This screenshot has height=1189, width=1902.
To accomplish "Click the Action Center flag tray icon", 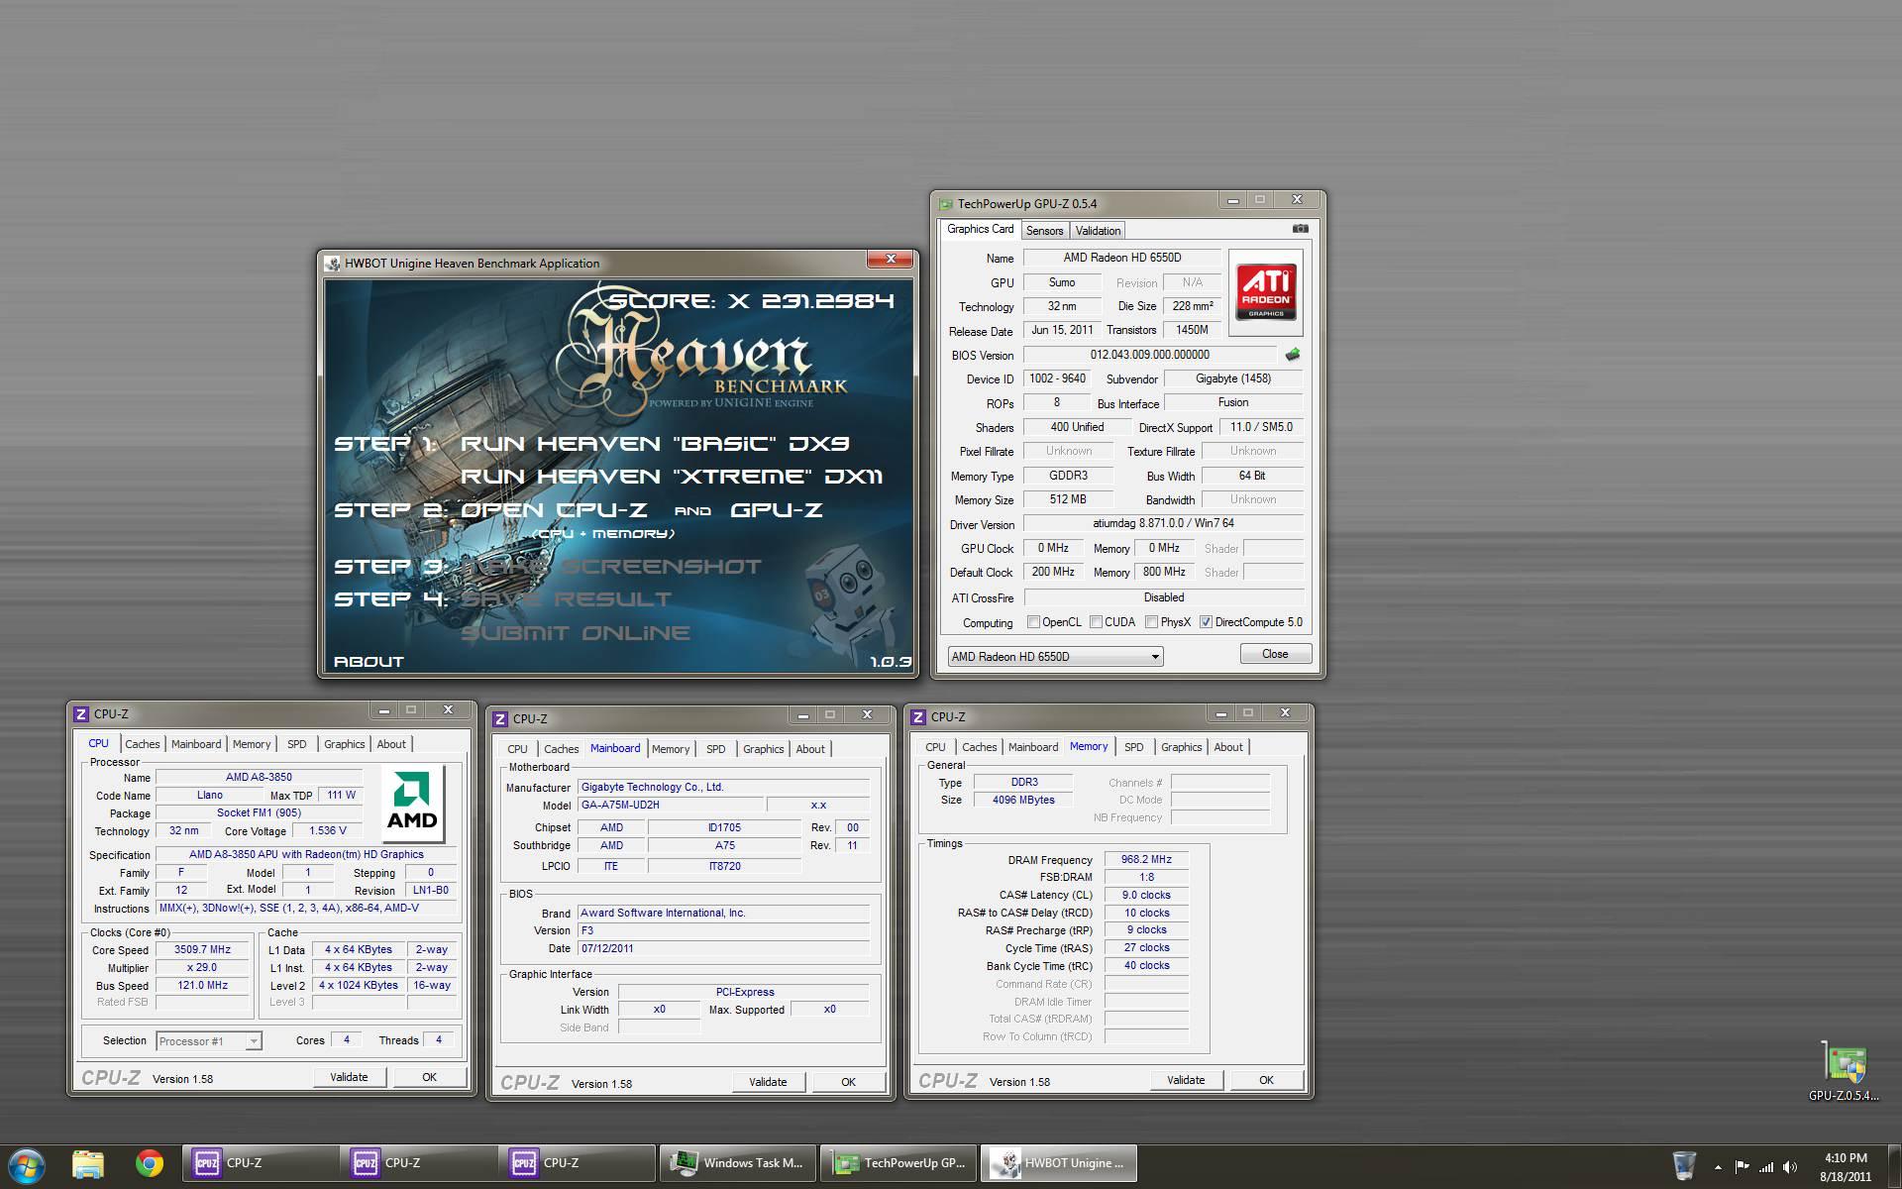I will [x=1742, y=1167].
